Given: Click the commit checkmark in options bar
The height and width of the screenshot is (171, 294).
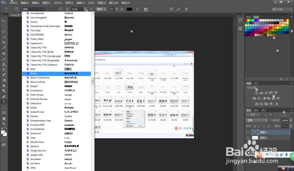Looking at the screenshot, I should tap(178, 9).
